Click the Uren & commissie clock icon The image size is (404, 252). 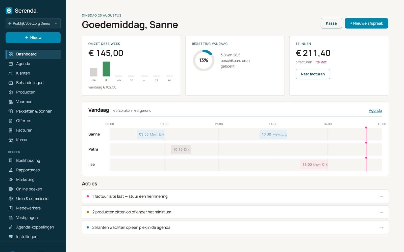pyautogui.click(x=11, y=199)
